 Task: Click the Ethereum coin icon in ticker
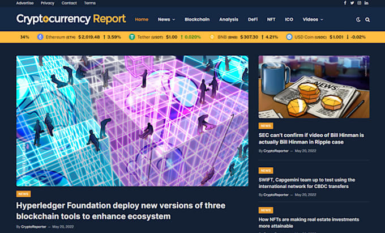coord(40,37)
